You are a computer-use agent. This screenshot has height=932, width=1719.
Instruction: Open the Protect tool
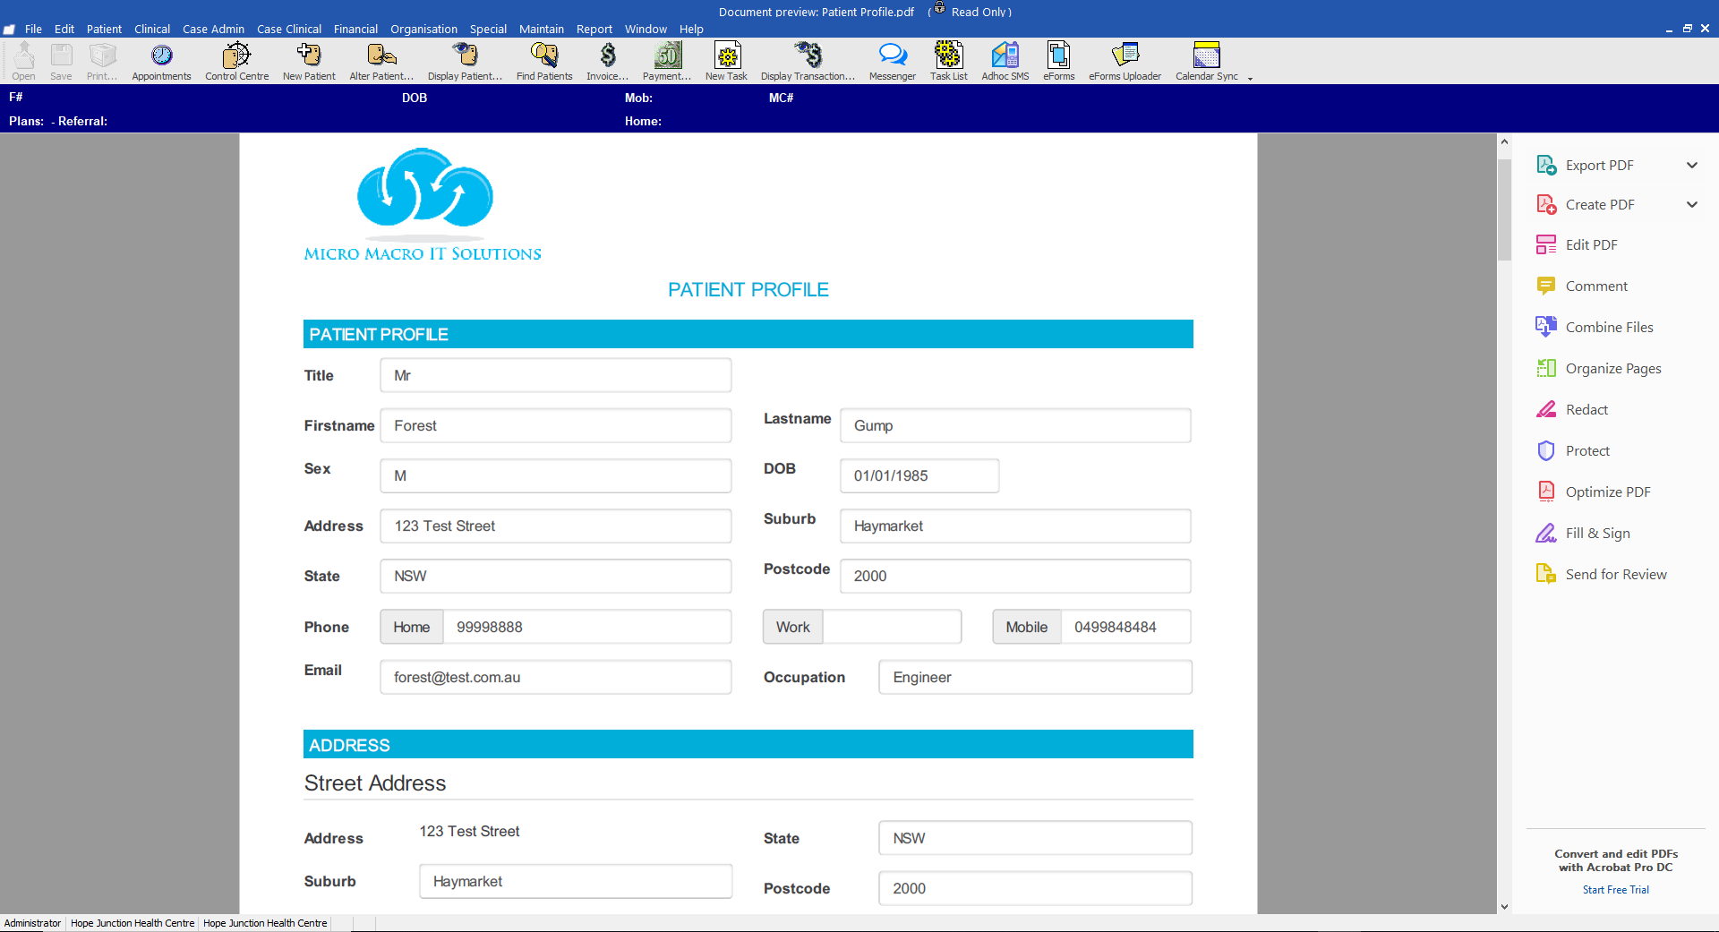point(1587,450)
